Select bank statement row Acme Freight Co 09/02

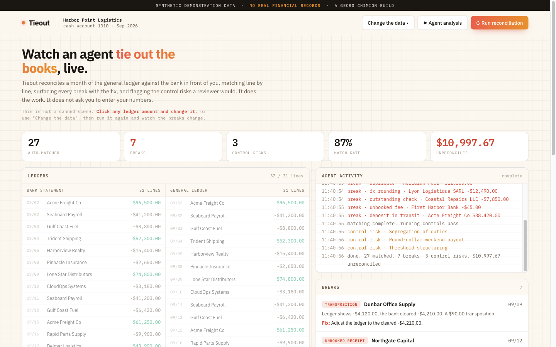[x=94, y=203]
